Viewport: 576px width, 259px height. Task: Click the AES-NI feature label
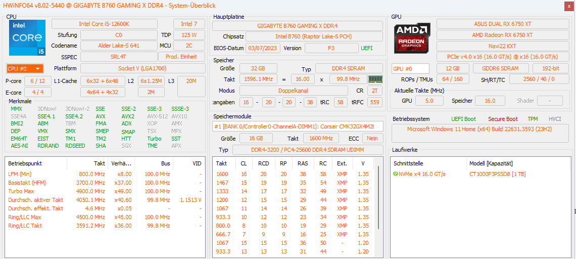pos(20,146)
